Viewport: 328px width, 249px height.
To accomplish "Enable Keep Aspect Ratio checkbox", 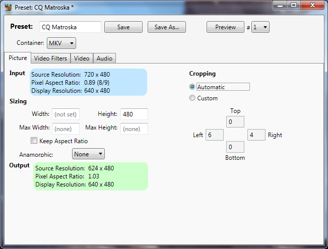I will tap(34, 141).
